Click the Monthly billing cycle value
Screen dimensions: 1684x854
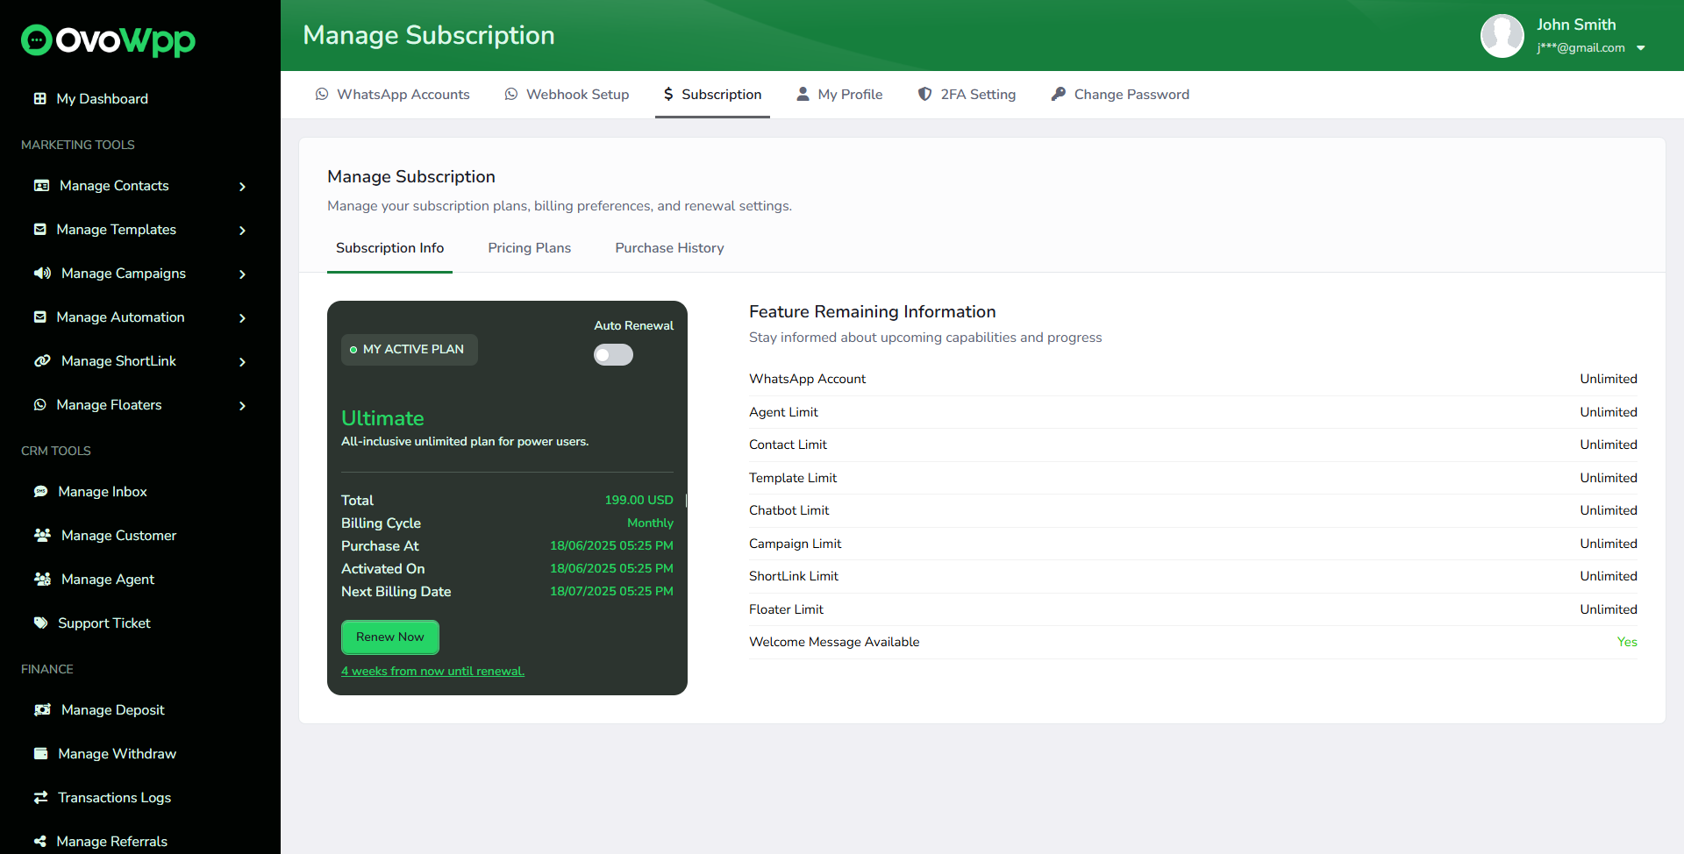coord(650,523)
